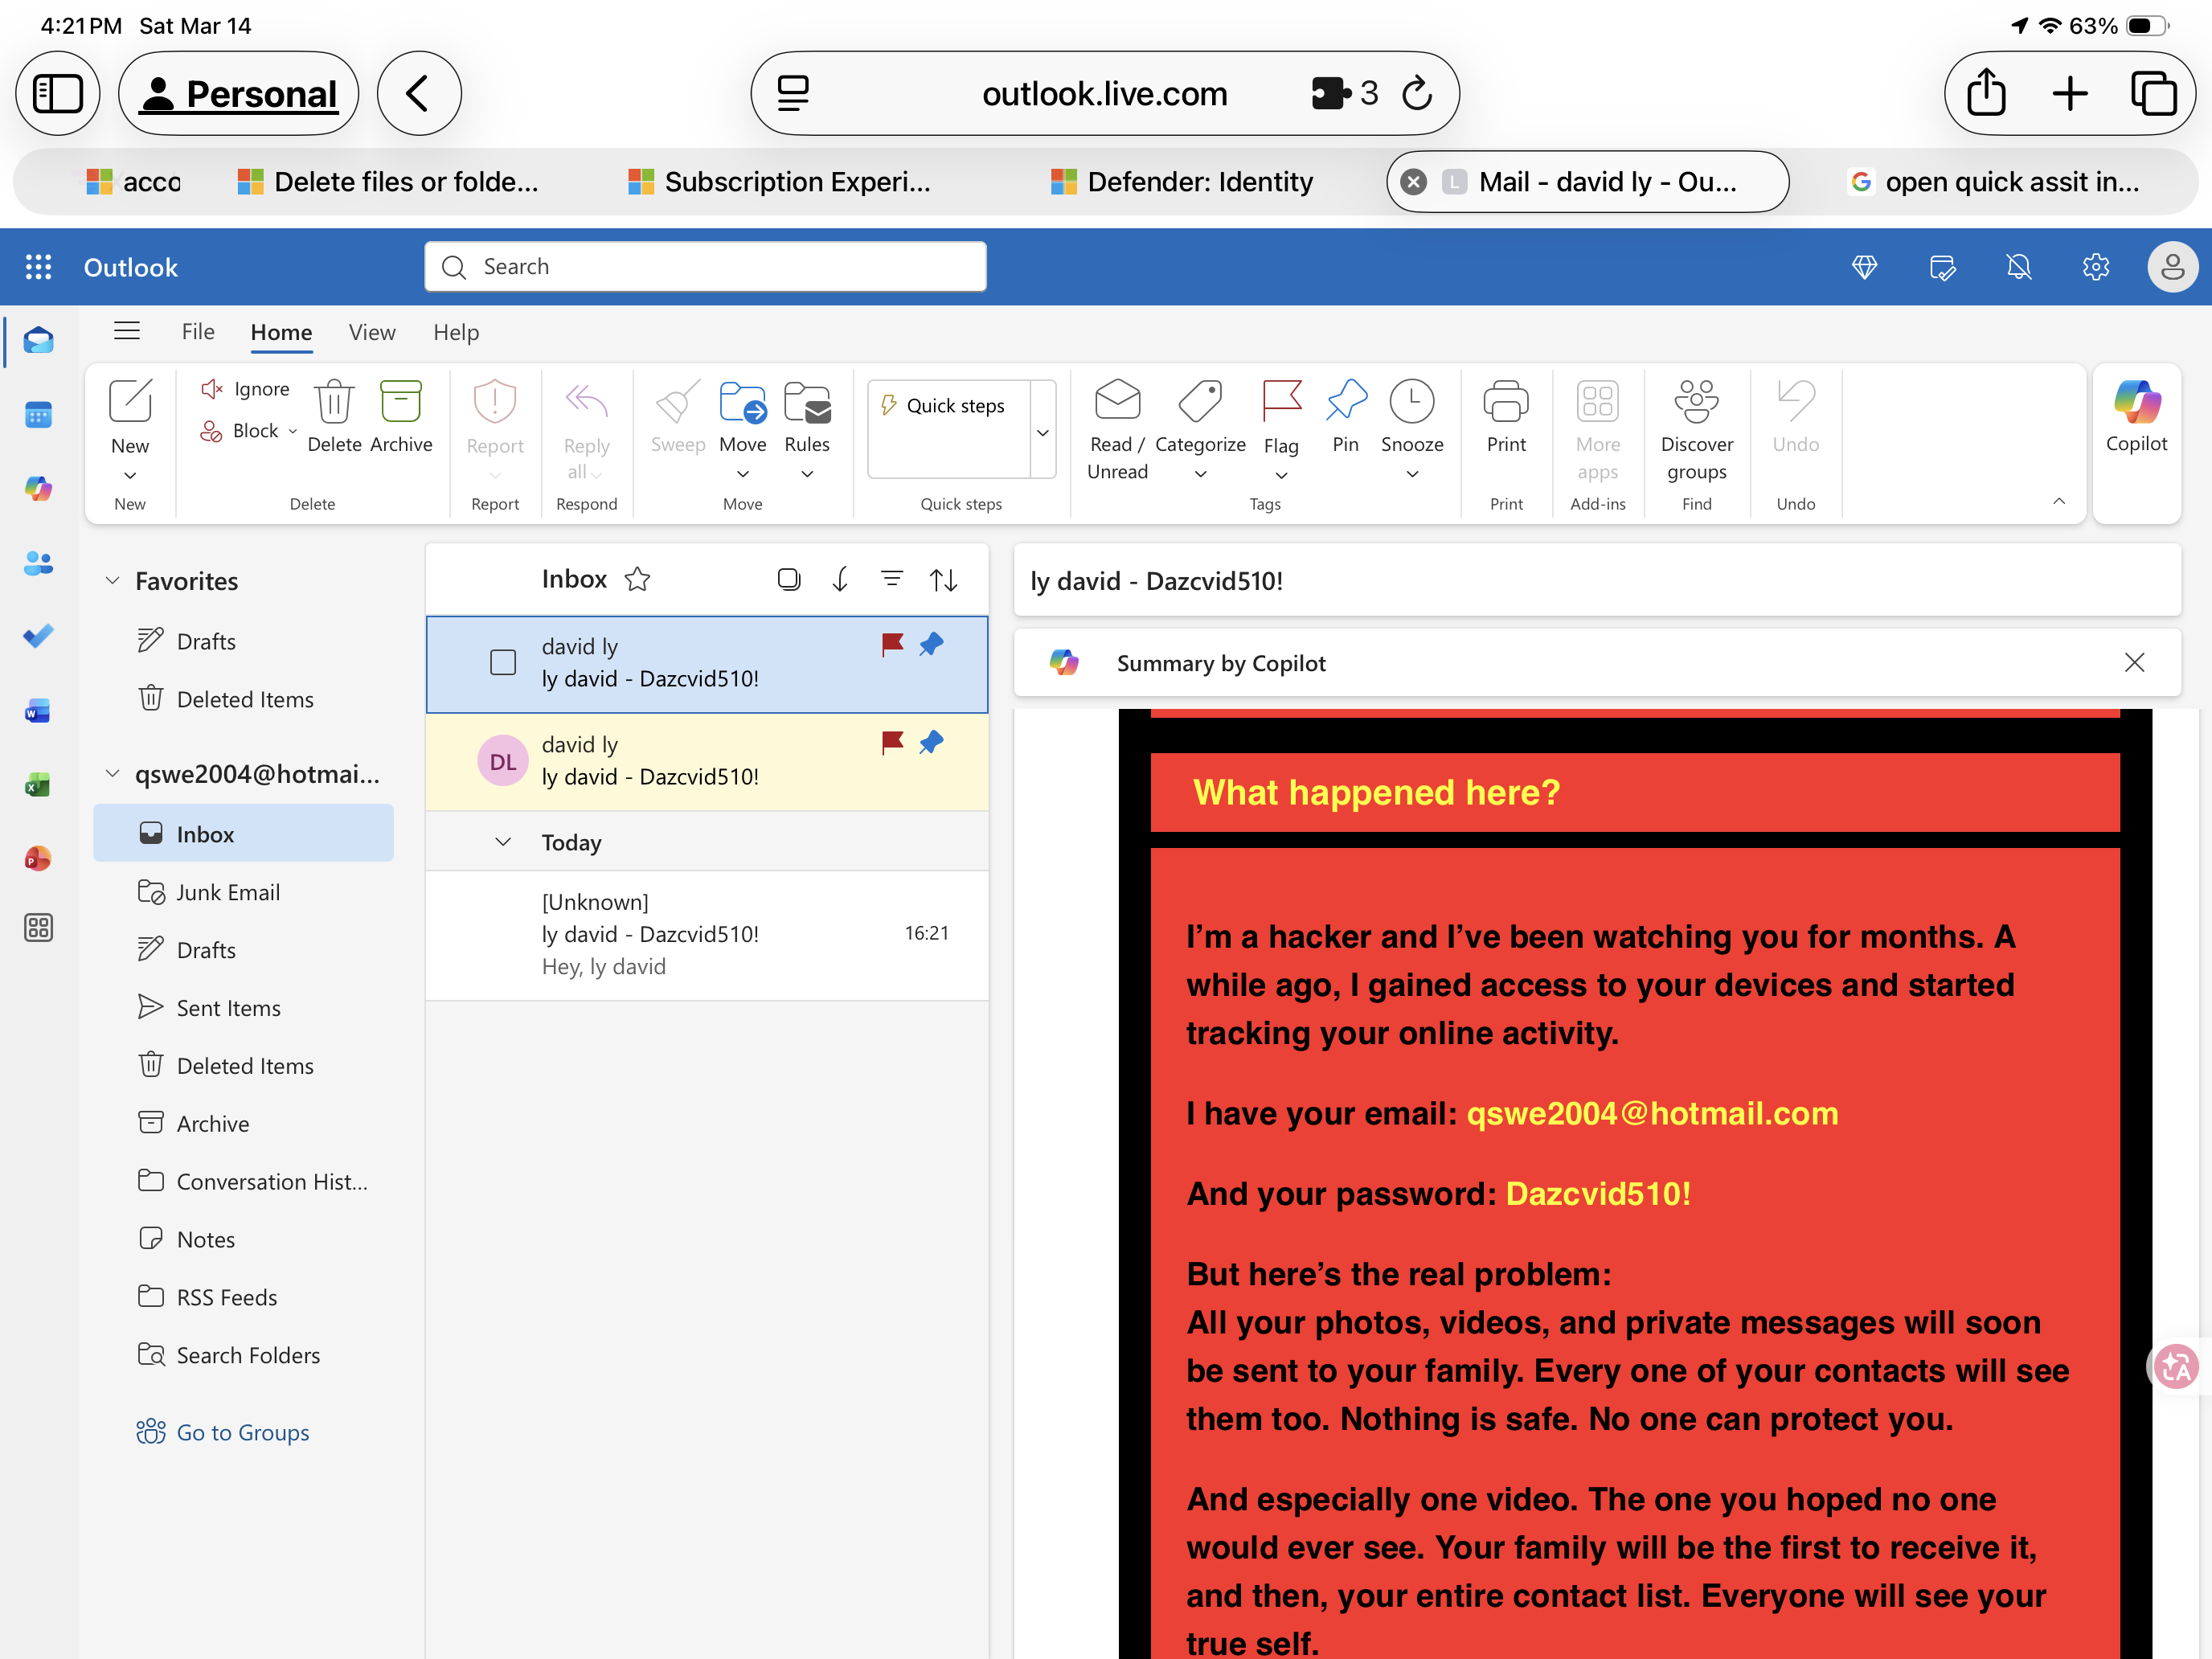Switch to the Defender: Identity browser tab
Viewport: 2212px width, 1659px height.
(x=1183, y=182)
